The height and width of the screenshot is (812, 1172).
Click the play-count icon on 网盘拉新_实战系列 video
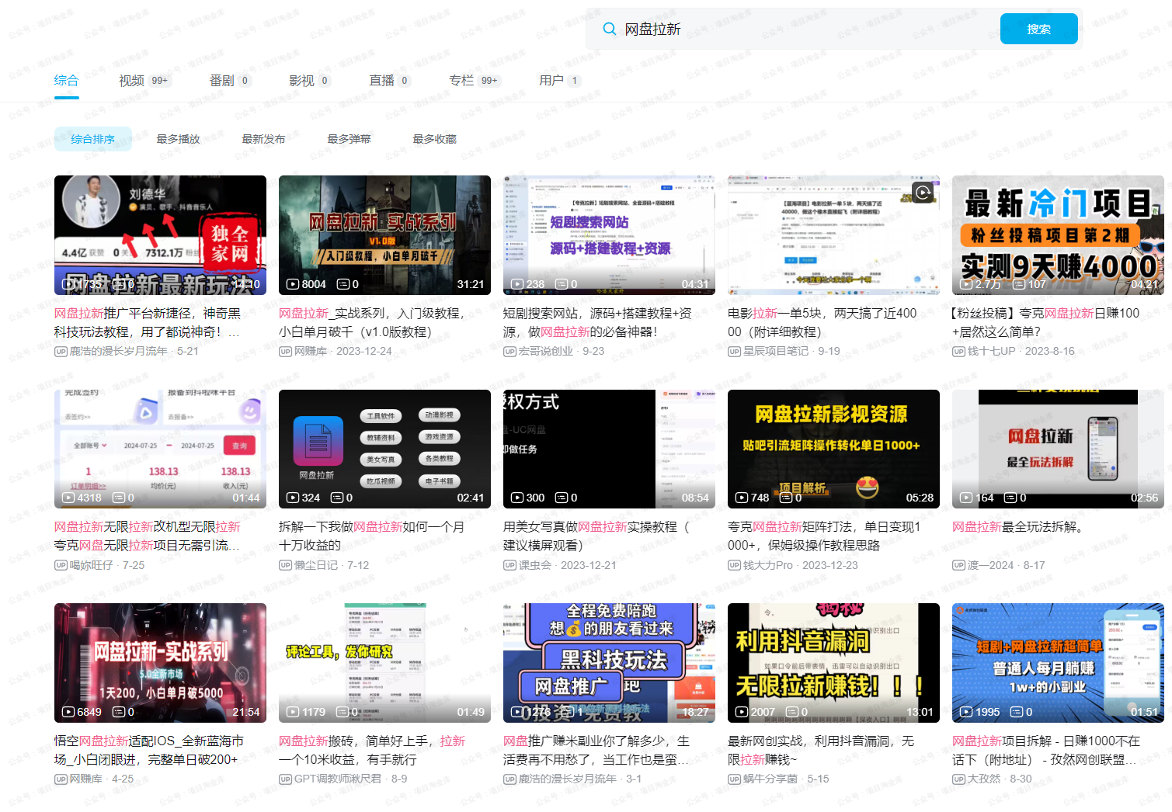pyautogui.click(x=292, y=284)
